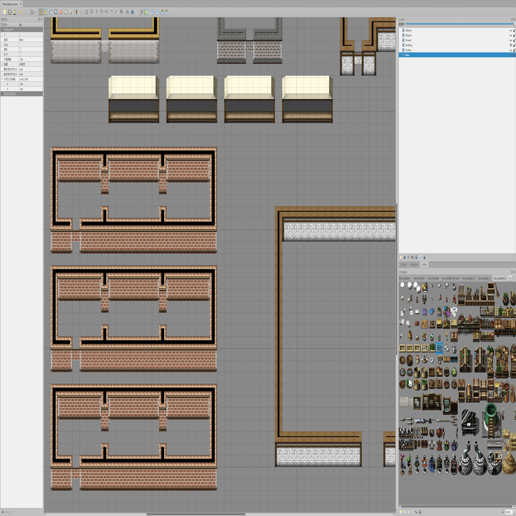Viewport: 516px width, 516px height.
Task: Click the Save map icon
Action: pyautogui.click(x=15, y=12)
